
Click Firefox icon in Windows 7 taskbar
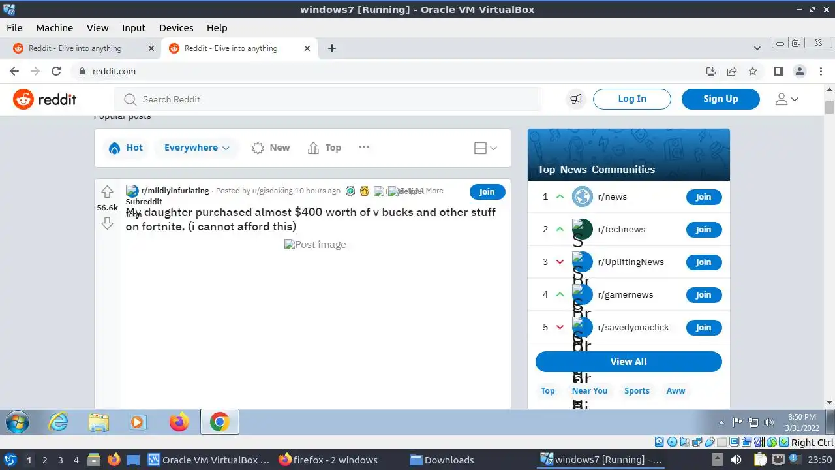point(179,422)
